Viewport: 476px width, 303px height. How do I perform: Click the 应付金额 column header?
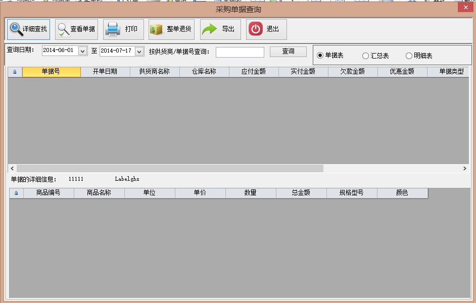(254, 72)
